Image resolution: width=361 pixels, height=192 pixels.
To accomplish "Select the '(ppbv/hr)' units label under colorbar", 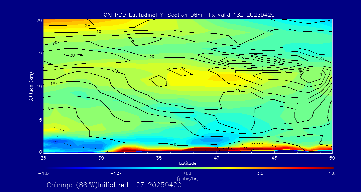I will pos(188,178).
